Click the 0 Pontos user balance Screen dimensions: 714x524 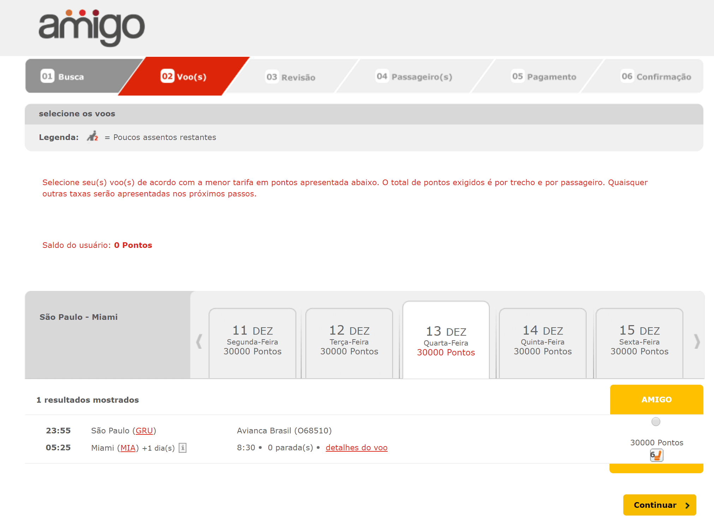coord(133,245)
